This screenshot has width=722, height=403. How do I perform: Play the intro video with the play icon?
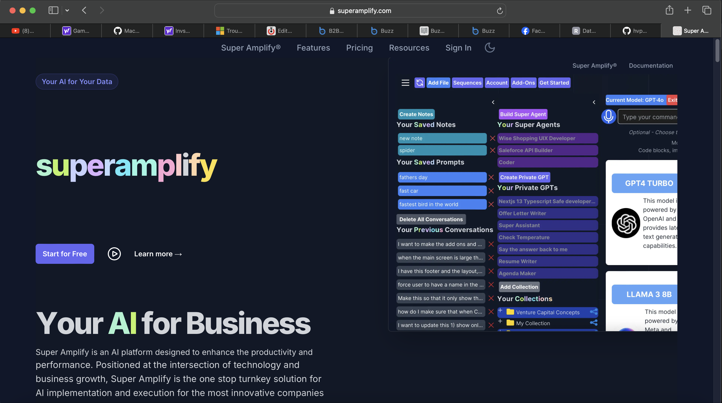pyautogui.click(x=114, y=254)
